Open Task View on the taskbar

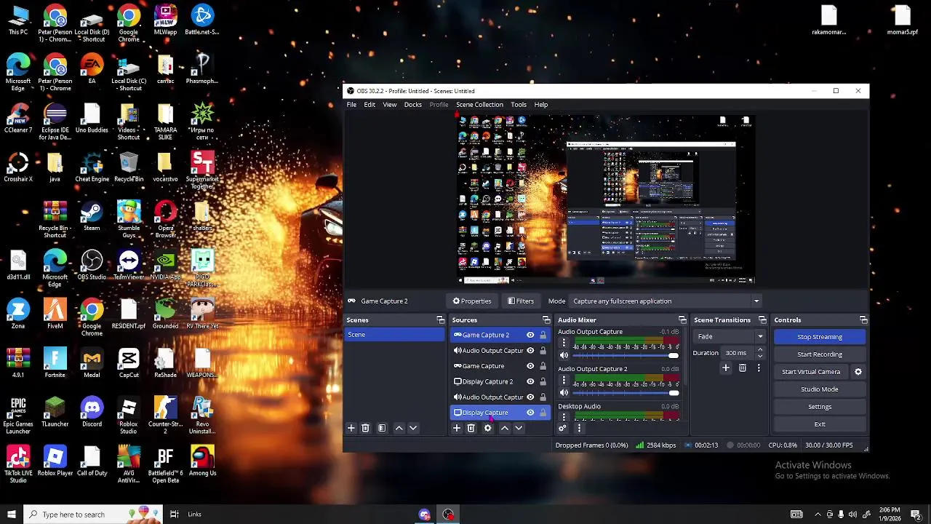(175, 515)
